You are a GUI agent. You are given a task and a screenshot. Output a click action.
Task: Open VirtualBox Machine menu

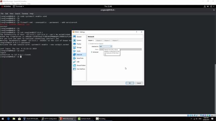[x=7, y=4]
